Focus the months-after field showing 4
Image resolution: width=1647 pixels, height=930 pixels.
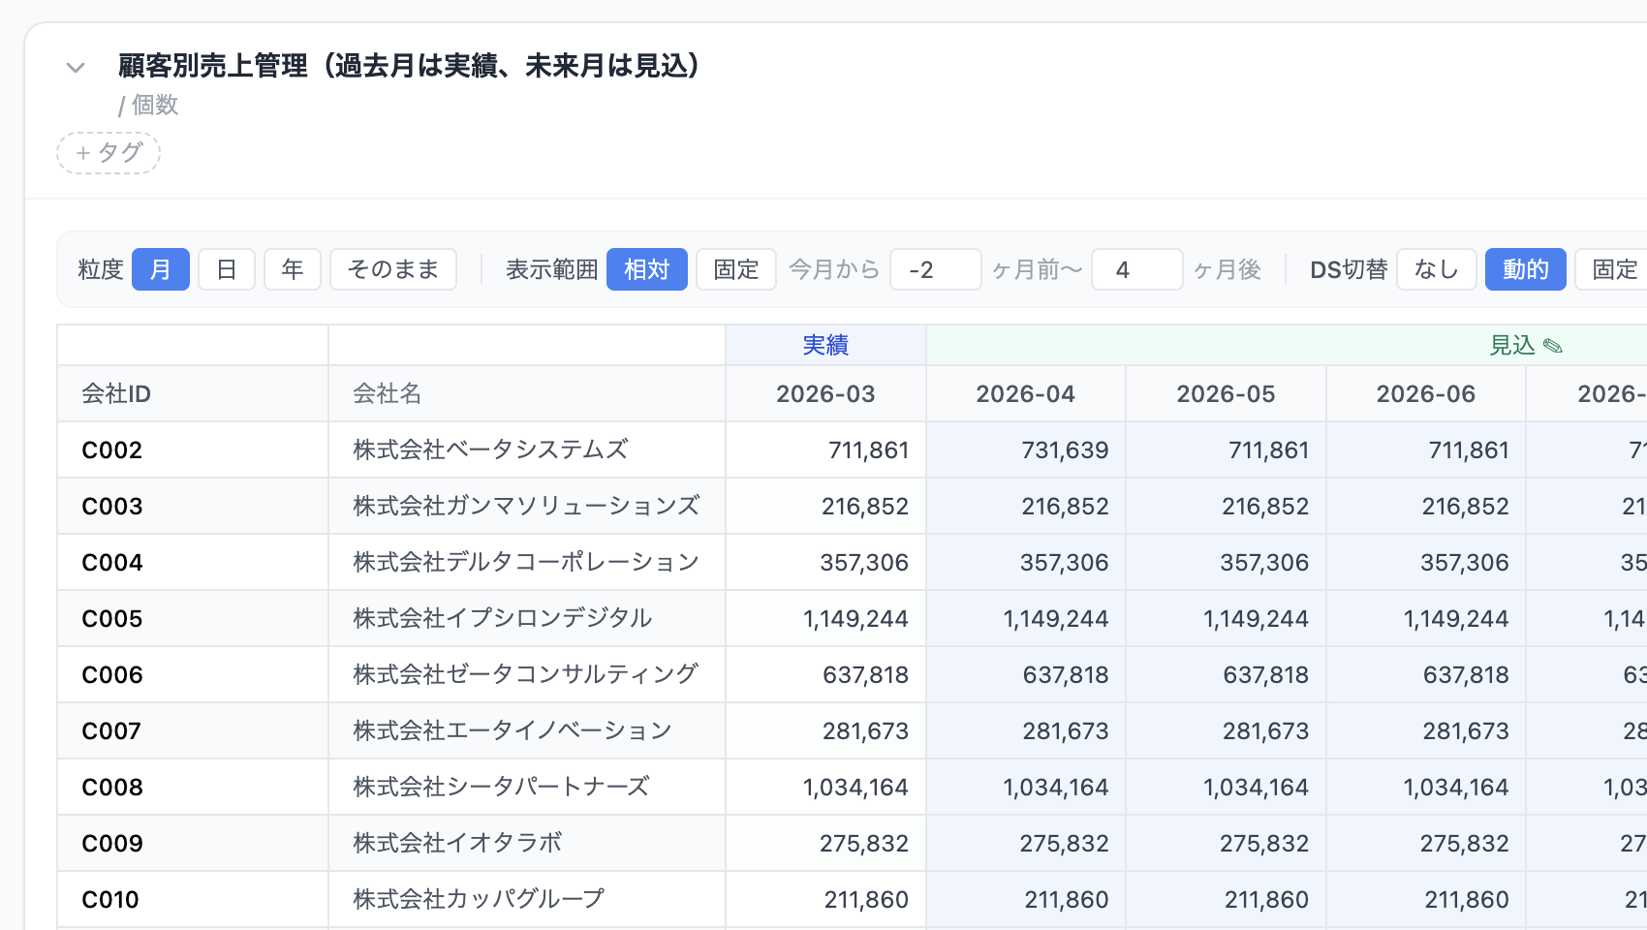pyautogui.click(x=1137, y=269)
